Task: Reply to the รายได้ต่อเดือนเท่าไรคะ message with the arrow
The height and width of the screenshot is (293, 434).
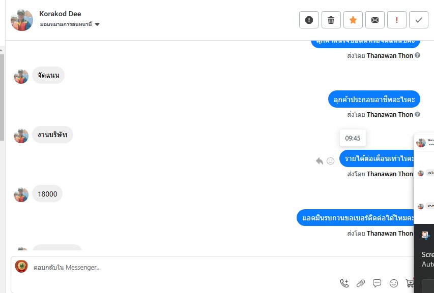Action: (320, 161)
